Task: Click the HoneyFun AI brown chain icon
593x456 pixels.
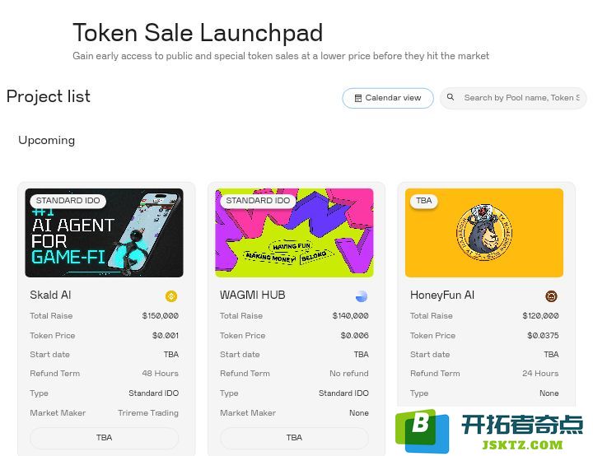Action: point(551,296)
